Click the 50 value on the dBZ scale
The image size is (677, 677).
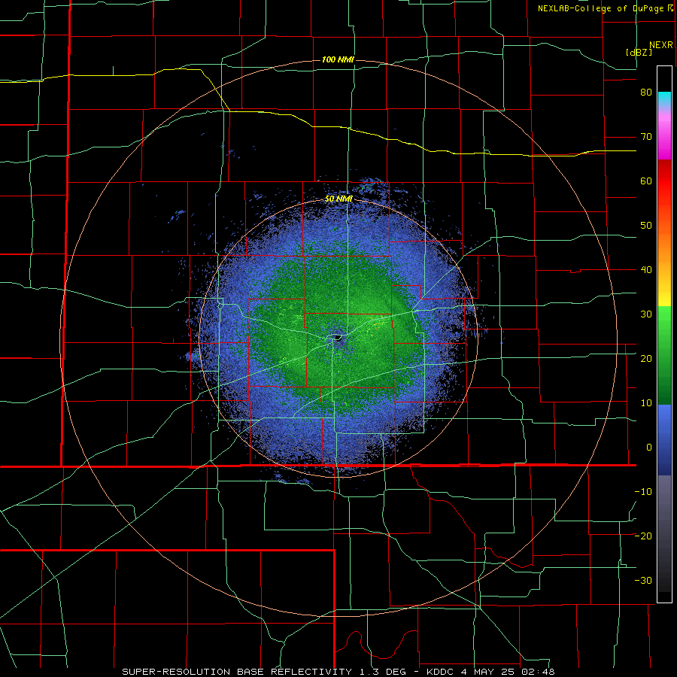(646, 226)
